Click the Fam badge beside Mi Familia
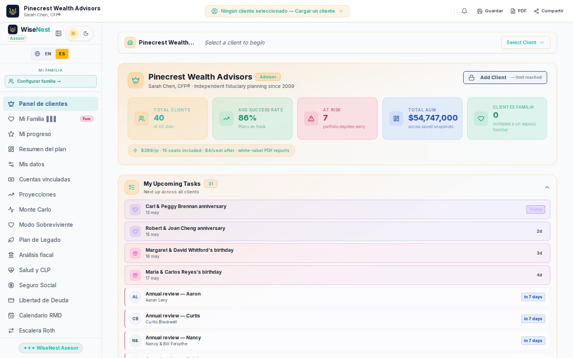This screenshot has height=358, width=573. click(x=86, y=119)
